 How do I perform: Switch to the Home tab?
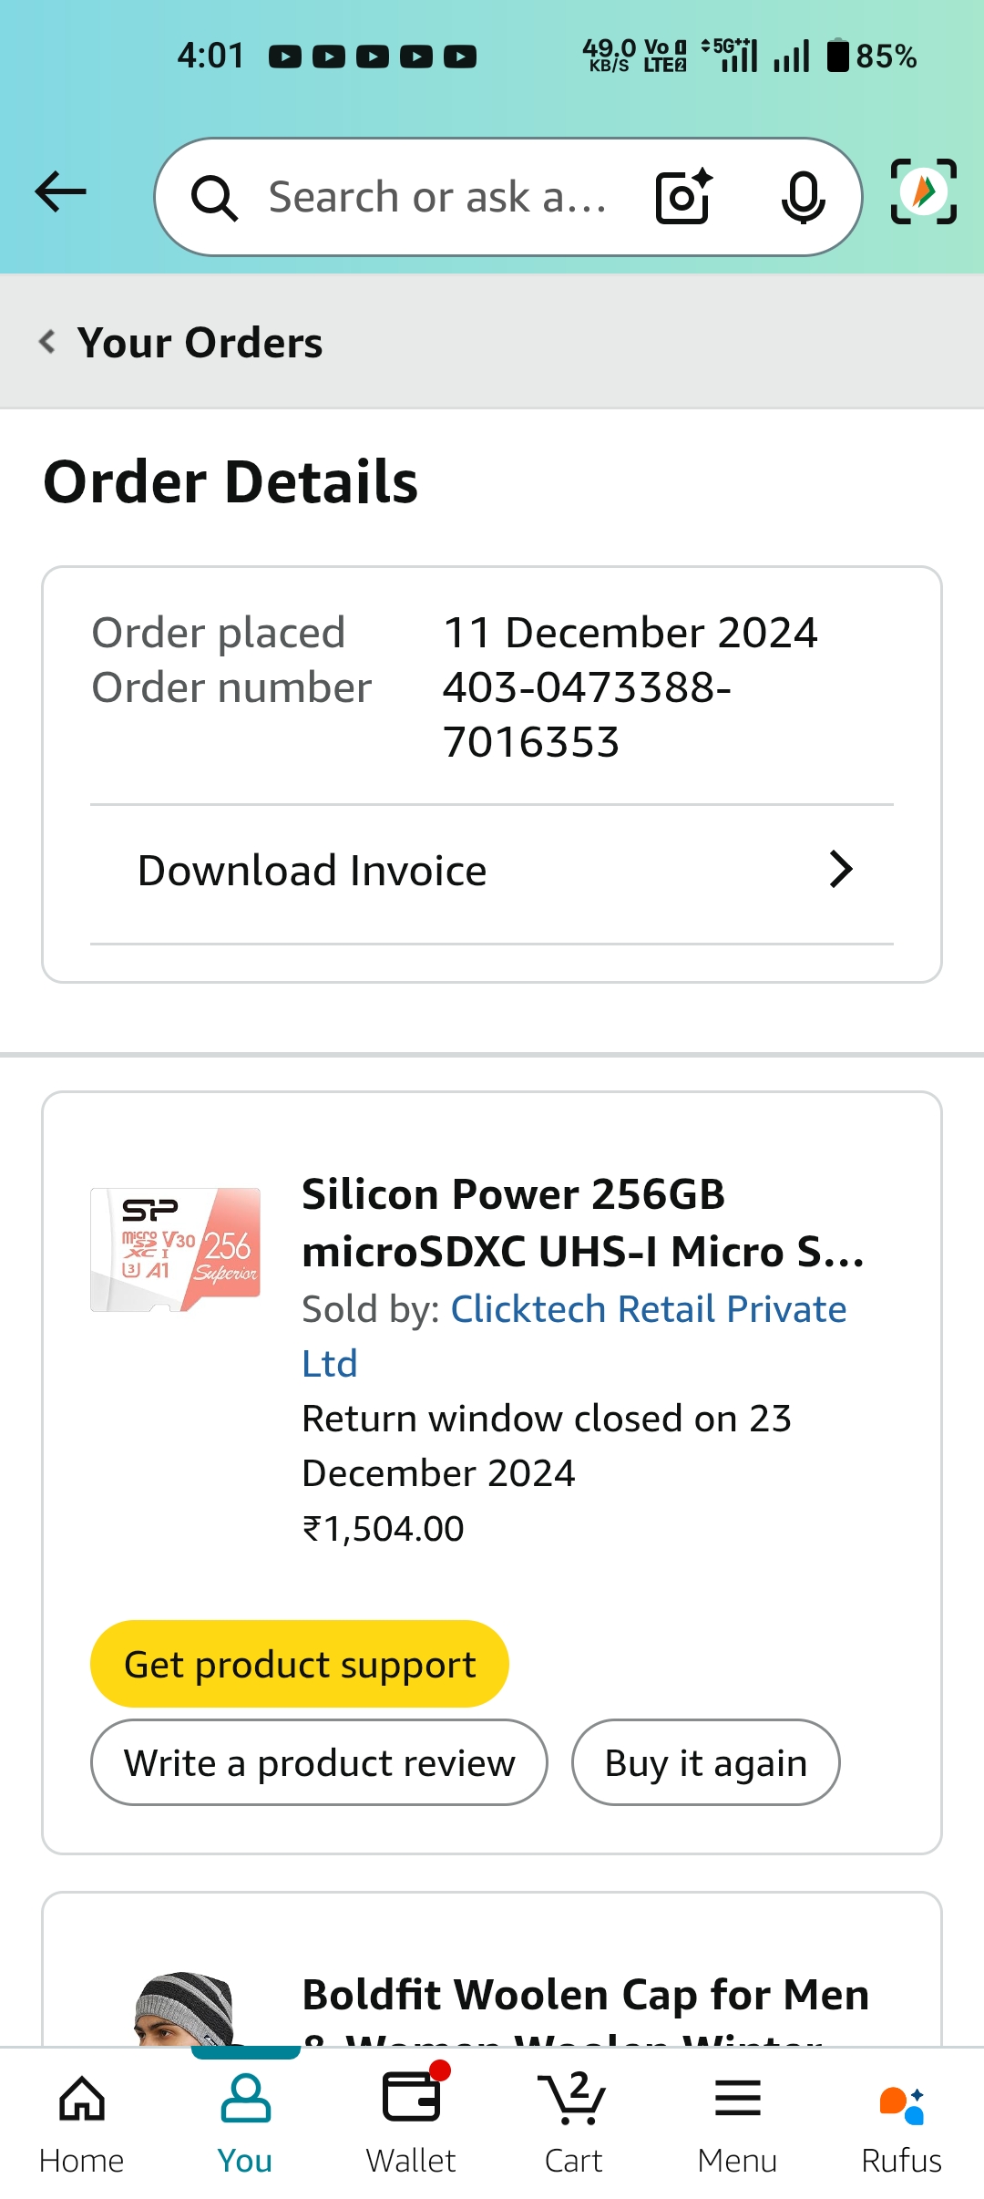click(82, 2123)
